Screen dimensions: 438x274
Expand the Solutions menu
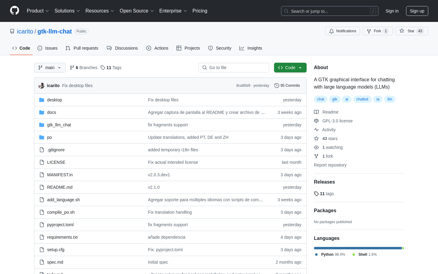67,11
